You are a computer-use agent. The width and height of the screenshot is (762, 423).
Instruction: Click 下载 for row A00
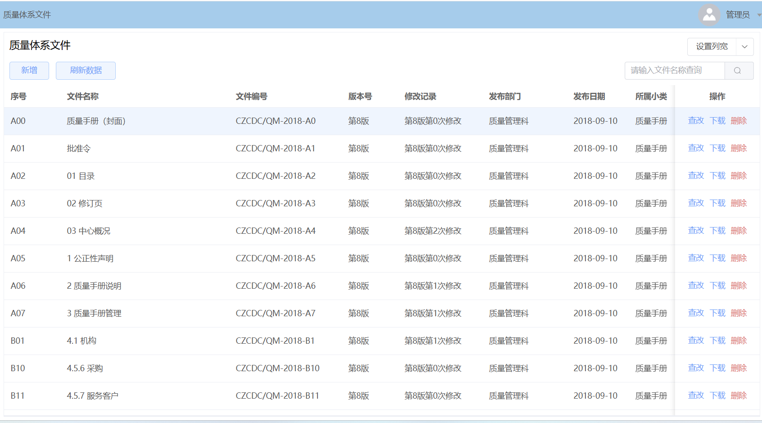pyautogui.click(x=717, y=121)
